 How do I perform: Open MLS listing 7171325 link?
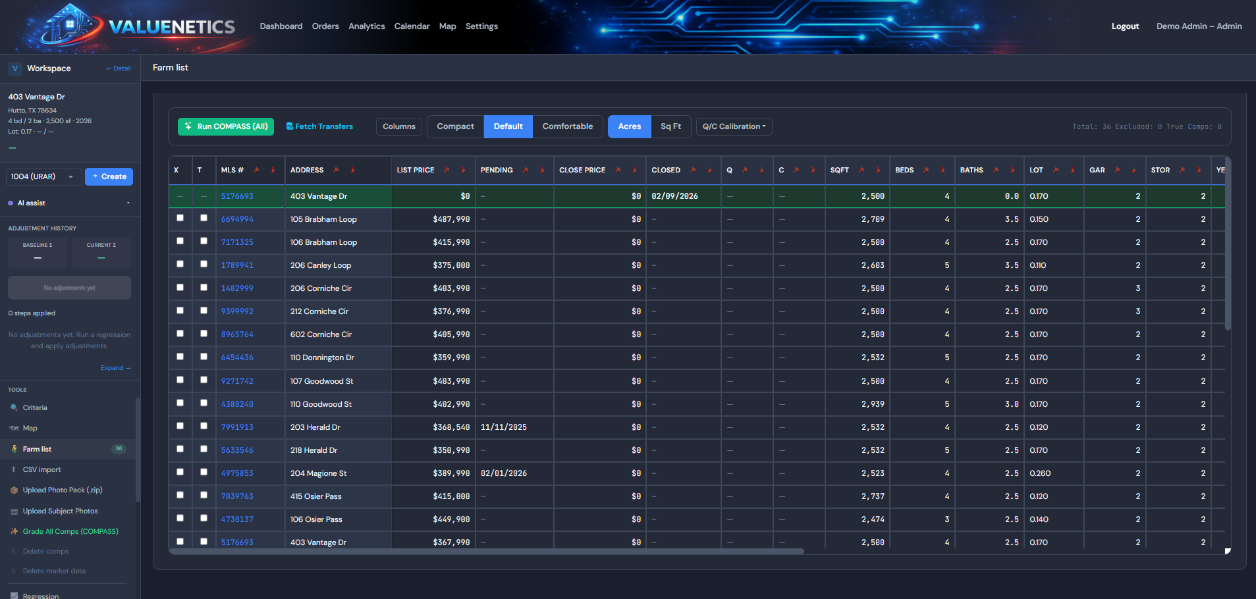point(237,242)
